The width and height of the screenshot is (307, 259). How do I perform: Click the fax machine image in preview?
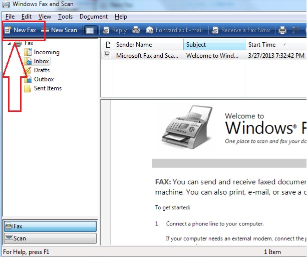point(187,127)
